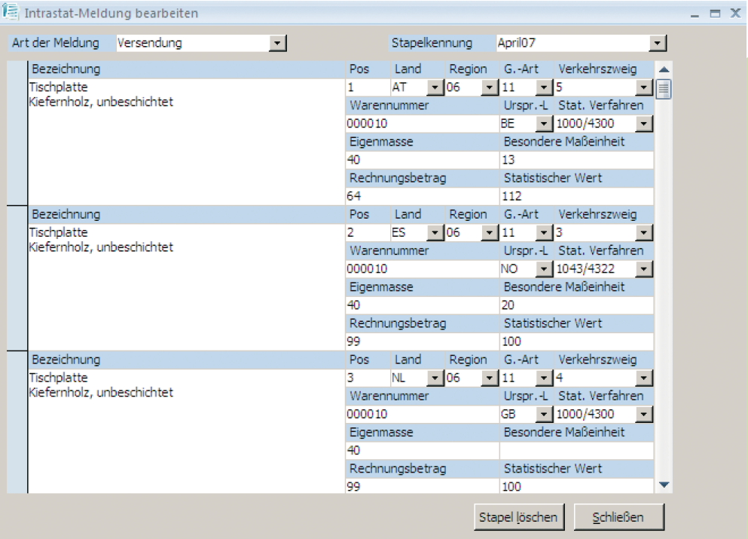Expand Ursprungsland dropdown showing BE
This screenshot has width=748, height=539.
click(x=543, y=124)
